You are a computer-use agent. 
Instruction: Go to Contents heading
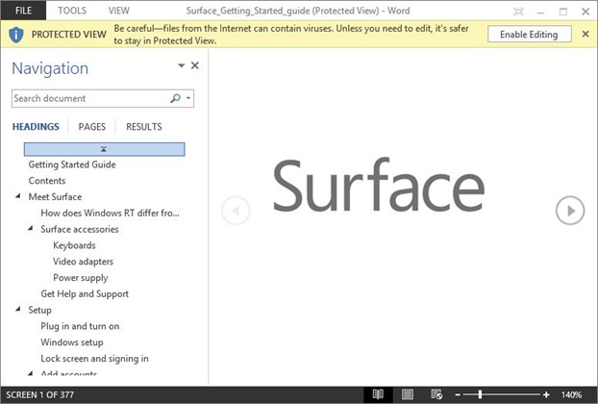point(47,181)
